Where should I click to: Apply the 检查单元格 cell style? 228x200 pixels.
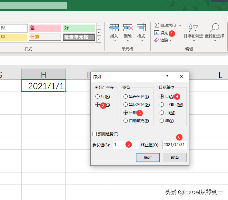point(79,37)
